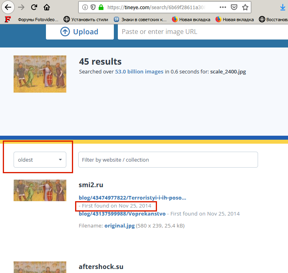Viewport: 288px width, 273px height.
Task: Save page to Pocket icon
Action: click(234, 7)
